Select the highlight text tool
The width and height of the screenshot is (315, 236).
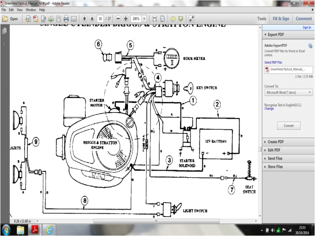click(x=180, y=18)
